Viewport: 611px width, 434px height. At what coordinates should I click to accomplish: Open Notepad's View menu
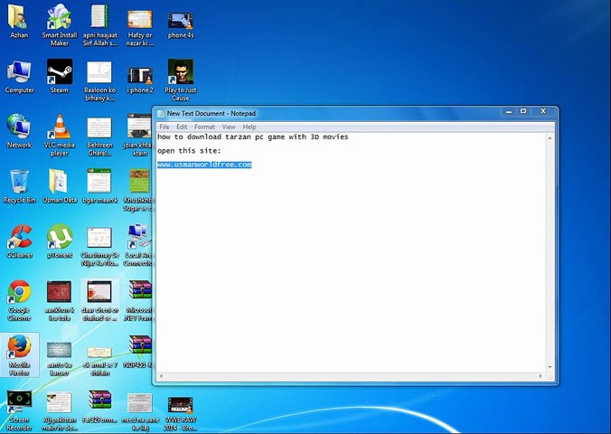click(x=229, y=127)
